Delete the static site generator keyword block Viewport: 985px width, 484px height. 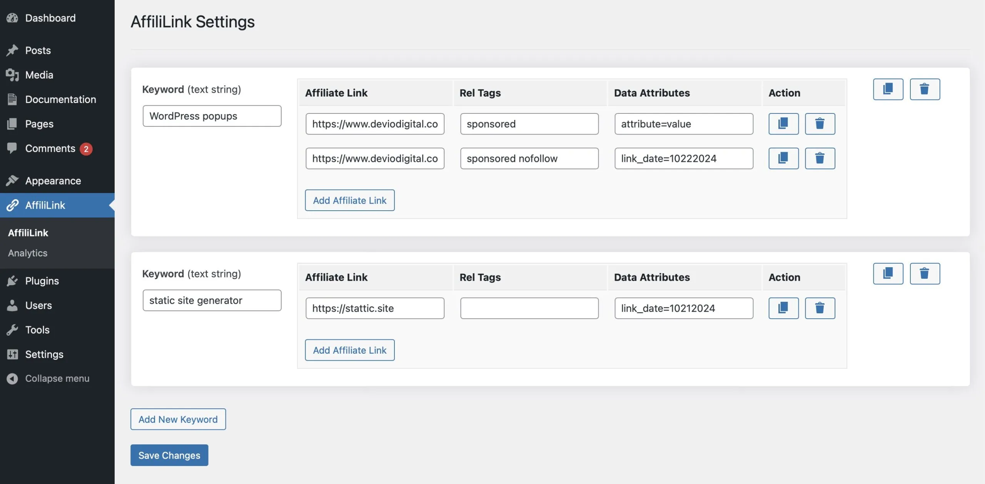click(x=924, y=273)
